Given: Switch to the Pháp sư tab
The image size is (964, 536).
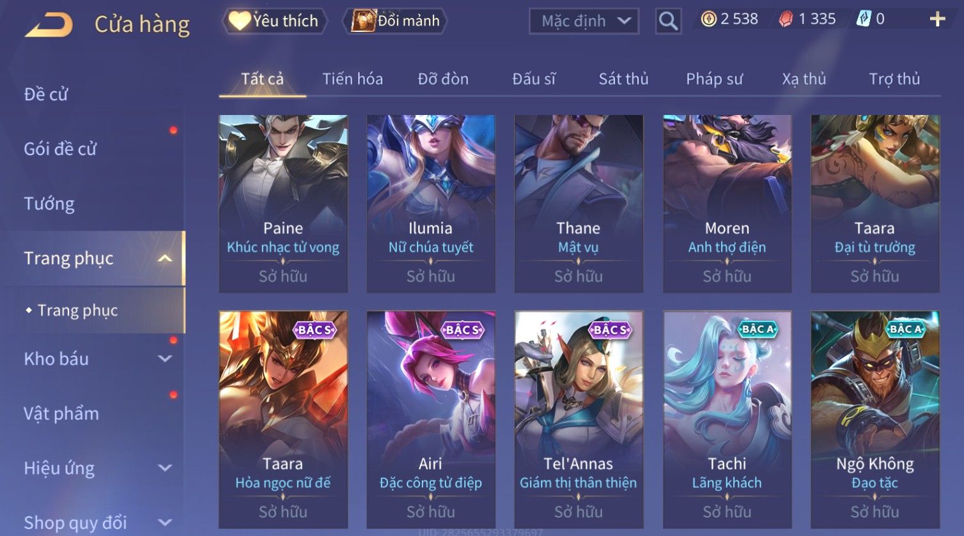Looking at the screenshot, I should tap(714, 79).
